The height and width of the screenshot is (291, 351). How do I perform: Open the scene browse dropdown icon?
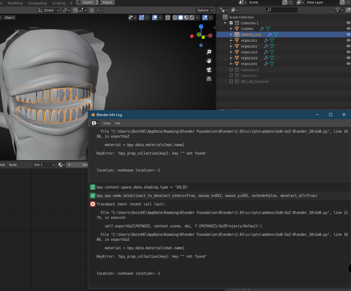pyautogui.click(x=242, y=2)
